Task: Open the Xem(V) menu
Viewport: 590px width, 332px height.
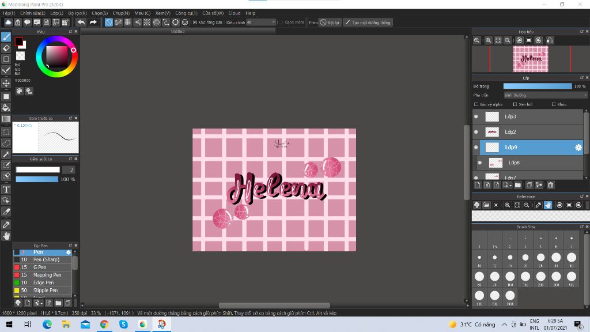Action: tap(163, 13)
